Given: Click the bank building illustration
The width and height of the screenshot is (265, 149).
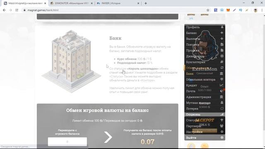Looking at the screenshot, I should coord(71,61).
